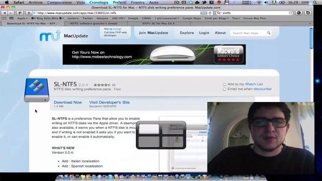
Task: Open the Composizione menu
Action: point(59,3)
